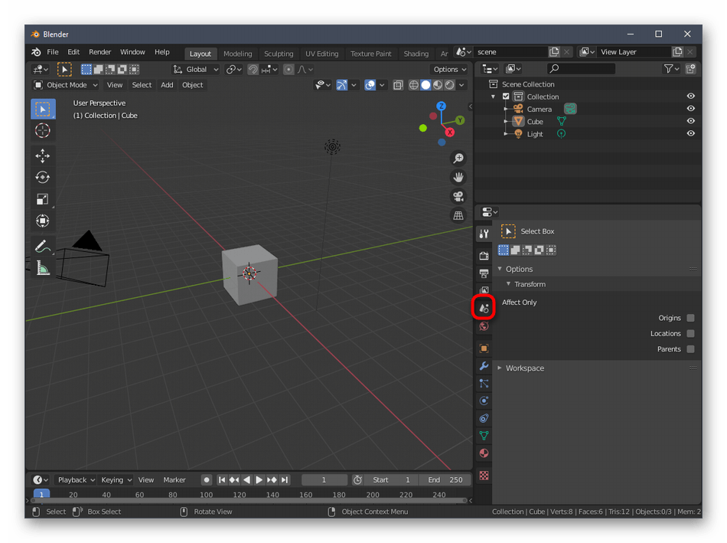Viewport: 727px width, 543px height.
Task: Open the Scene properties tab icon
Action: click(484, 308)
